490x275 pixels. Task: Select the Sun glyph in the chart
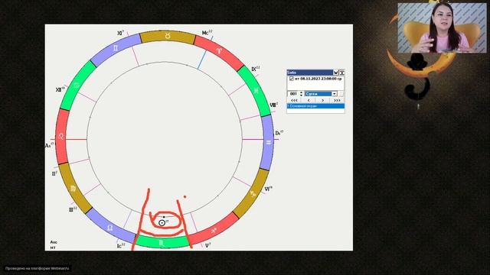(x=162, y=222)
